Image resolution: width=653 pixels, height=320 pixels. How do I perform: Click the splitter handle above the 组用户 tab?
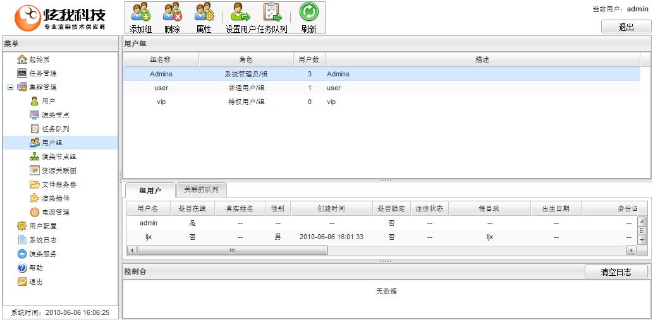coord(386,181)
